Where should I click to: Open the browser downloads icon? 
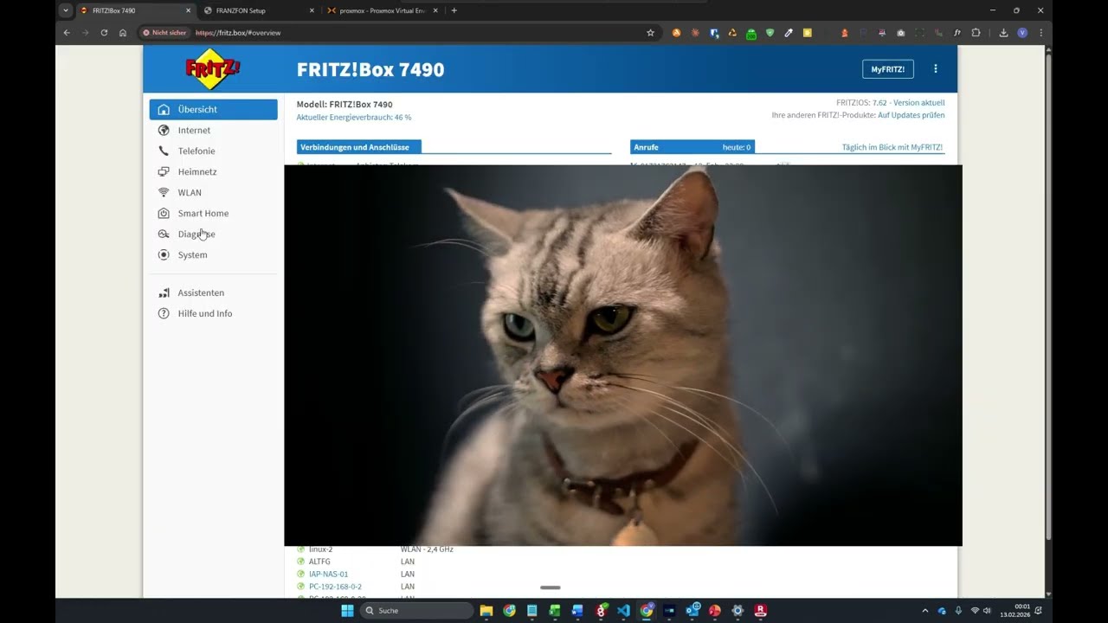(1003, 33)
